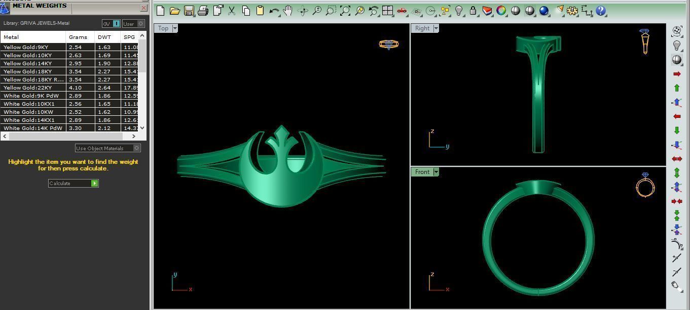The height and width of the screenshot is (310, 690).
Task: Click the shaded sphere display icon in sidebar
Action: [x=677, y=60]
